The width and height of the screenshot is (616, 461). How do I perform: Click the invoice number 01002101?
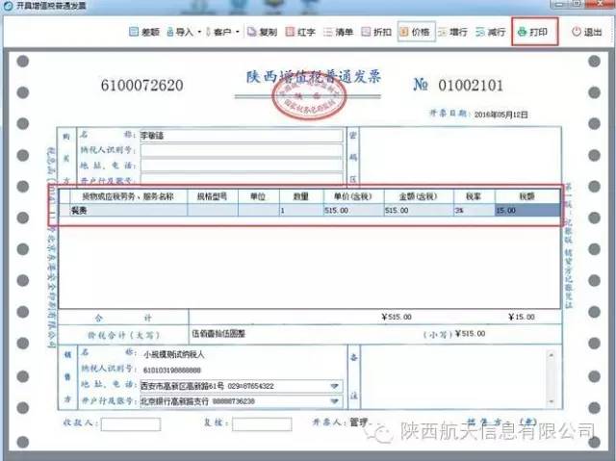(471, 86)
